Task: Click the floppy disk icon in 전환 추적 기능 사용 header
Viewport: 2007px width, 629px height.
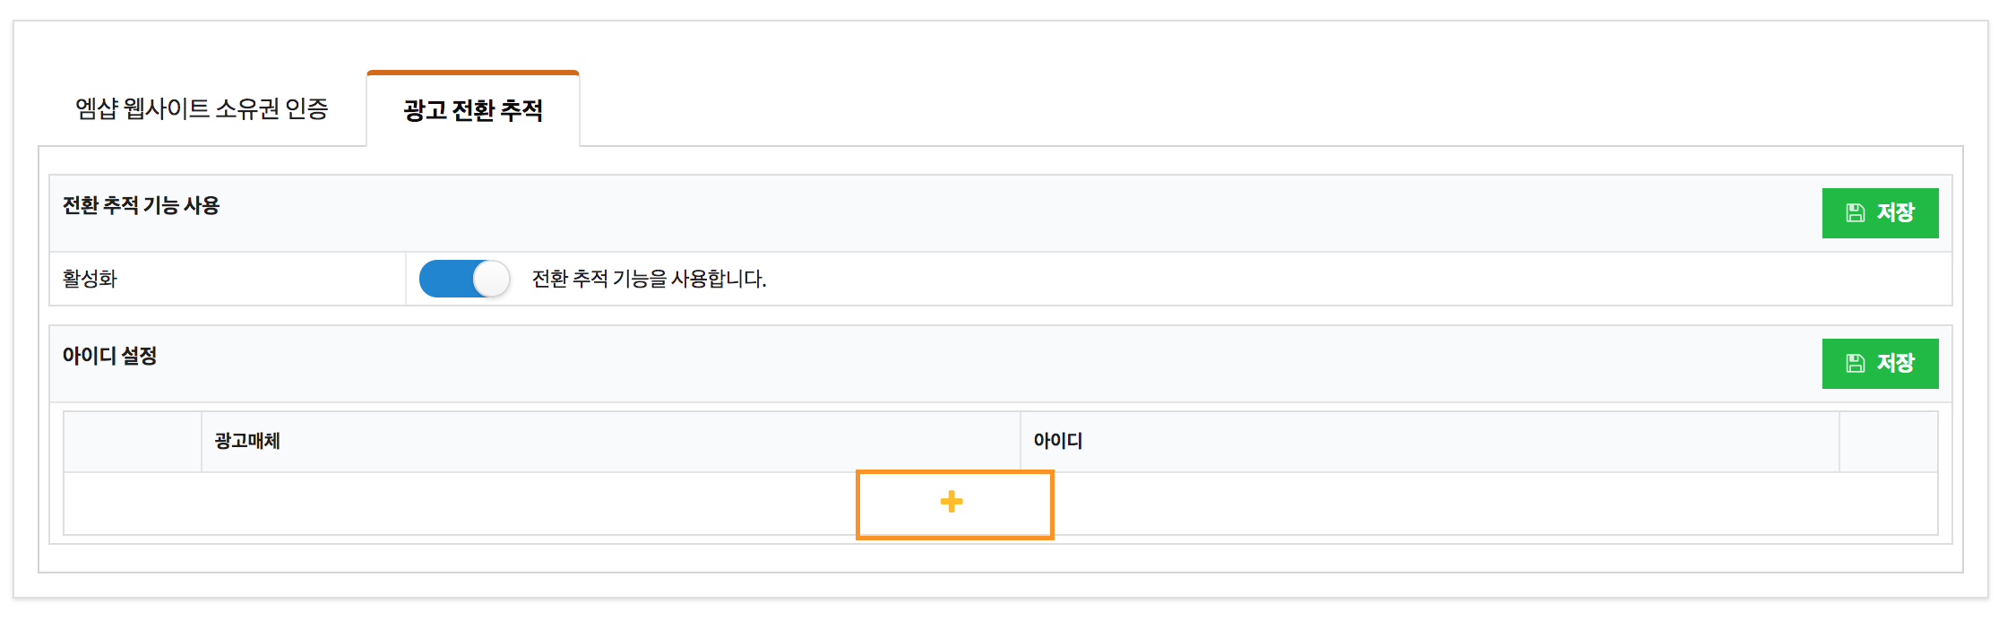Action: pyautogui.click(x=1855, y=213)
